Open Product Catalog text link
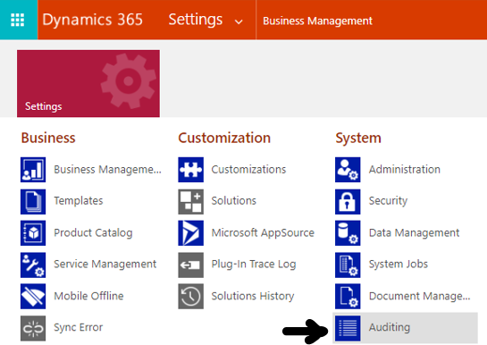The width and height of the screenshot is (487, 345). [93, 233]
